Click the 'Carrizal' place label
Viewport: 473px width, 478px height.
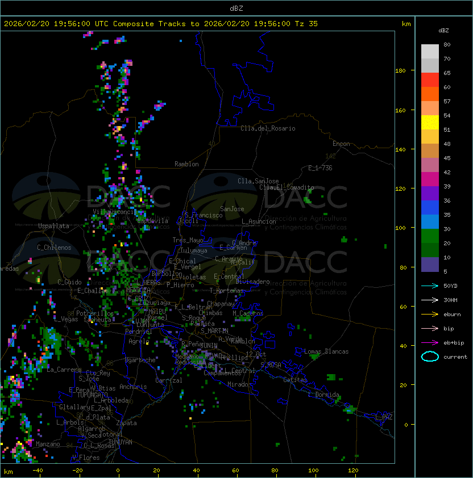168,380
